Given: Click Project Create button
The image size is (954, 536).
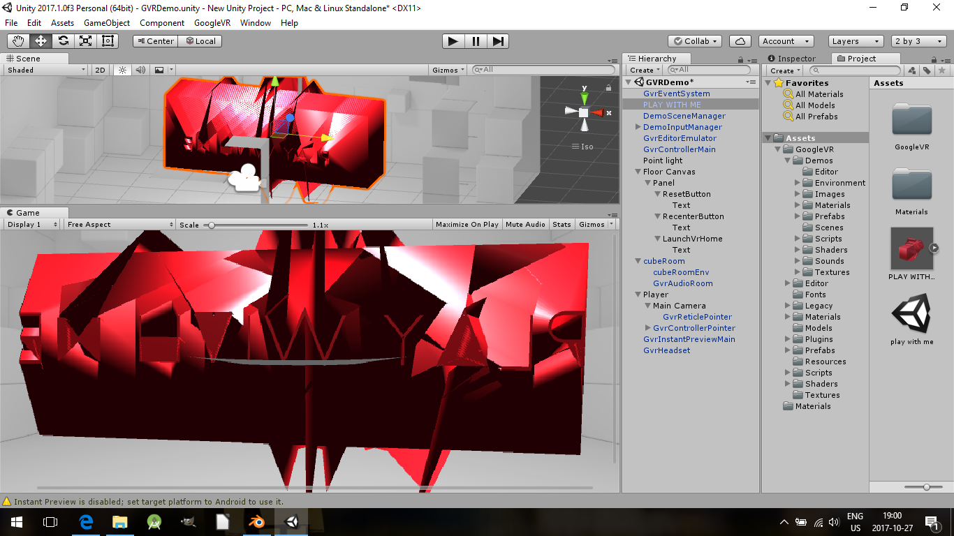Looking at the screenshot, I should click(x=784, y=70).
